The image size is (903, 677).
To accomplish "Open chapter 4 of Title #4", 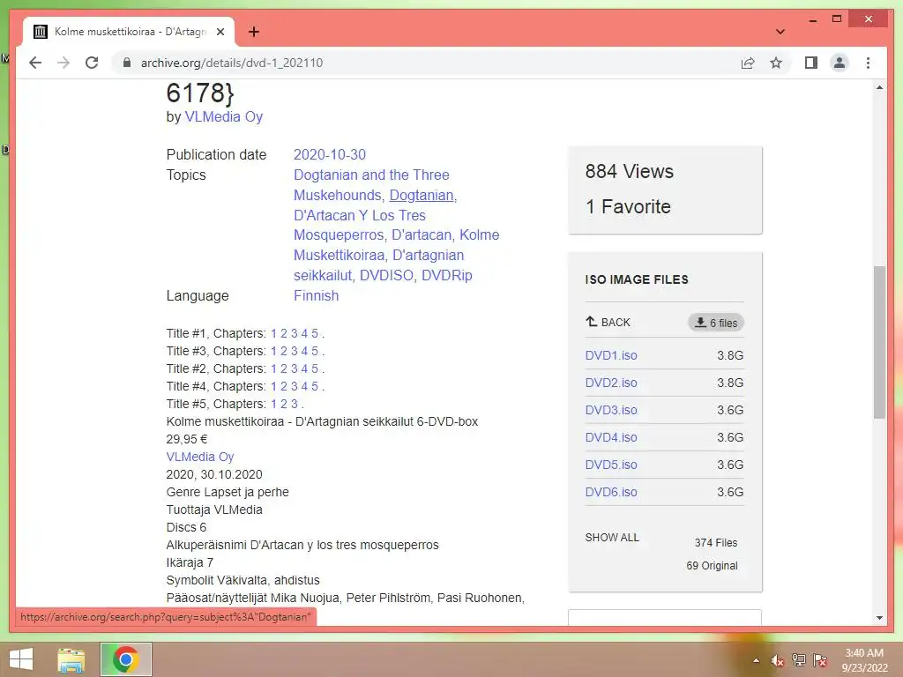I will click(304, 386).
